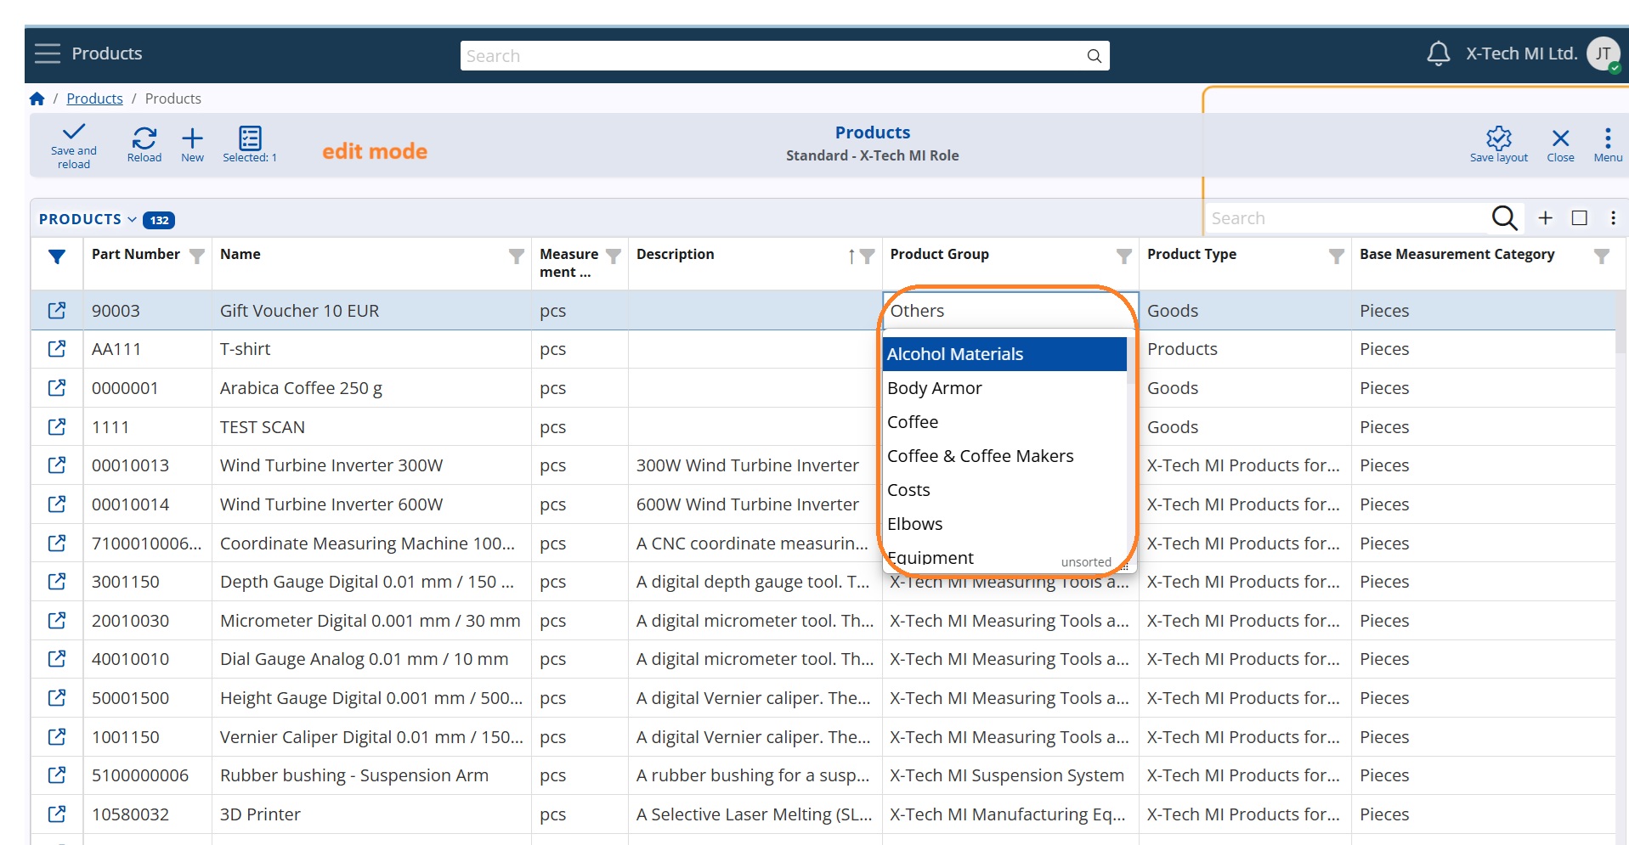Click the grid Search input field
1629x845 pixels.
coord(1349,218)
